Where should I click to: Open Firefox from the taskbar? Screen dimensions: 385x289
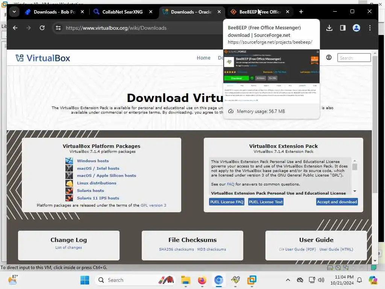(202, 280)
